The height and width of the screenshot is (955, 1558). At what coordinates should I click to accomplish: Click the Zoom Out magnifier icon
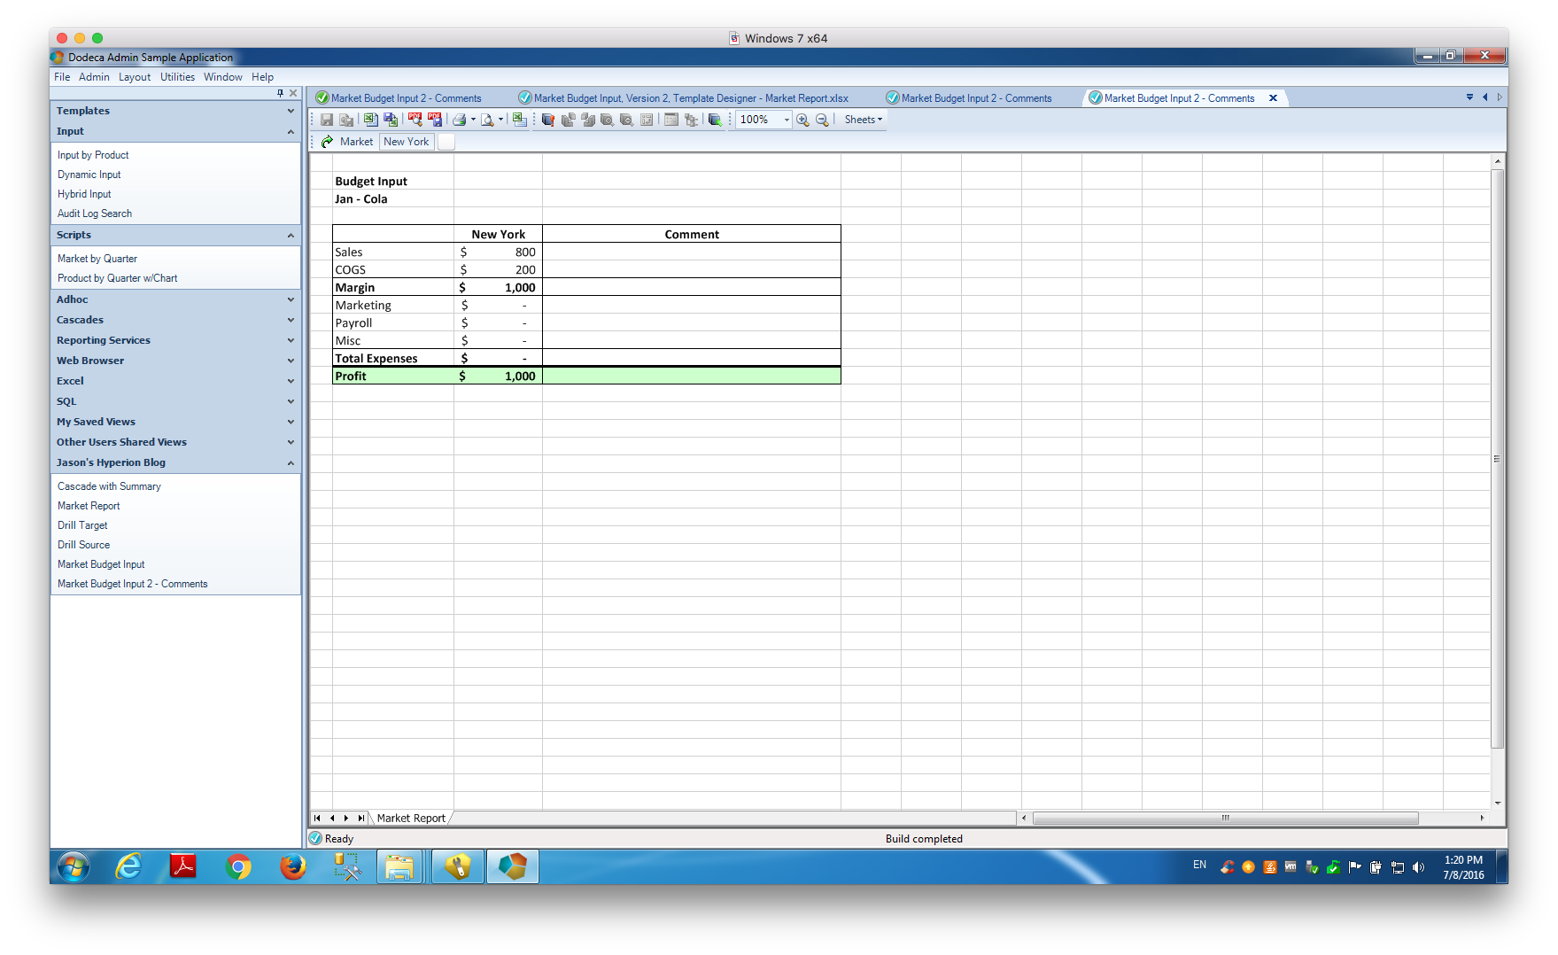point(822,120)
